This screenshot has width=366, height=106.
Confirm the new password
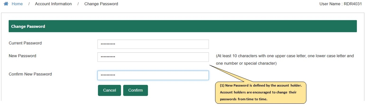pyautogui.click(x=135, y=90)
